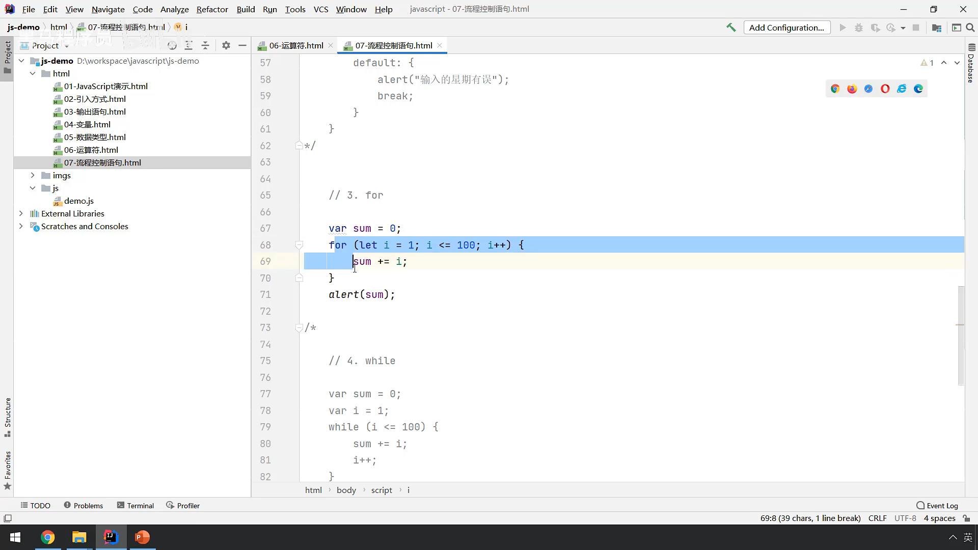The width and height of the screenshot is (978, 550).
Task: Toggle the read-only lock icon in status bar
Action: point(966,518)
